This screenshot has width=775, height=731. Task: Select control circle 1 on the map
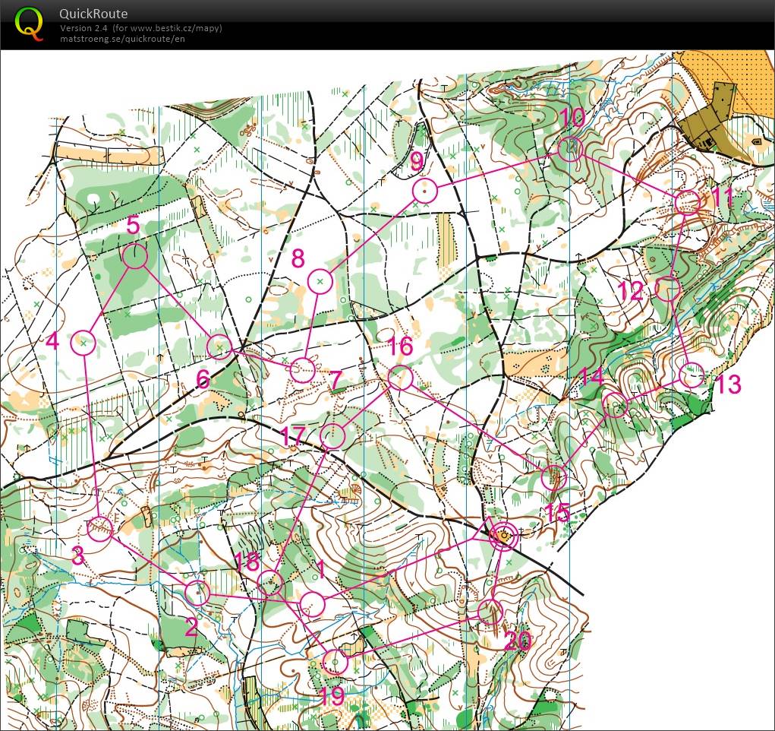pyautogui.click(x=312, y=605)
